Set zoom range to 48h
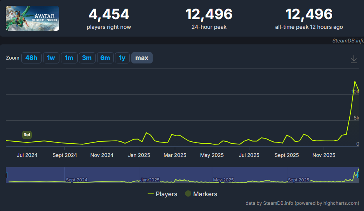The height and width of the screenshot is (211, 364). (31, 58)
